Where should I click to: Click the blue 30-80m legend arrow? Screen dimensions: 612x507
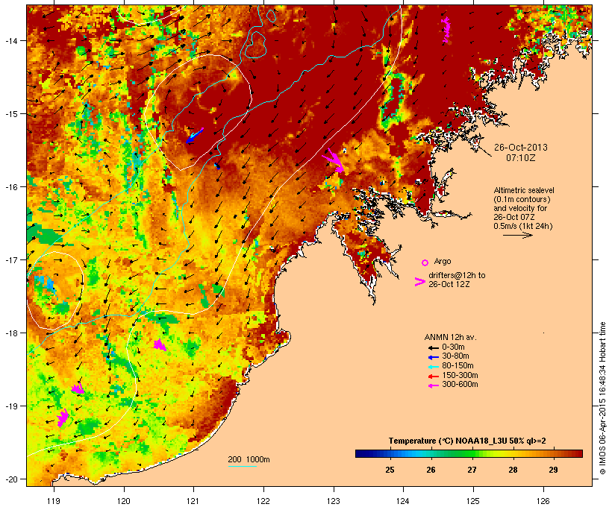click(x=433, y=356)
